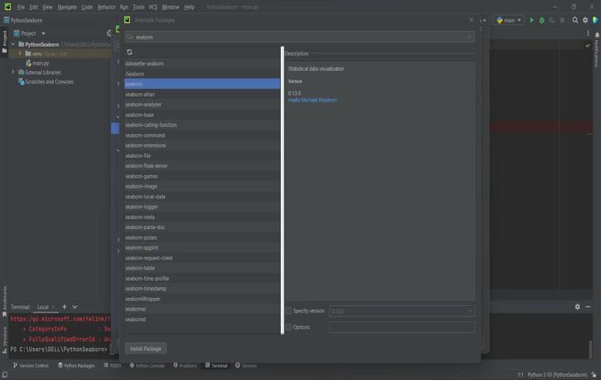Screen dimensions: 601x380
Task: Open the Python Console tab
Action: pyautogui.click(x=147, y=365)
